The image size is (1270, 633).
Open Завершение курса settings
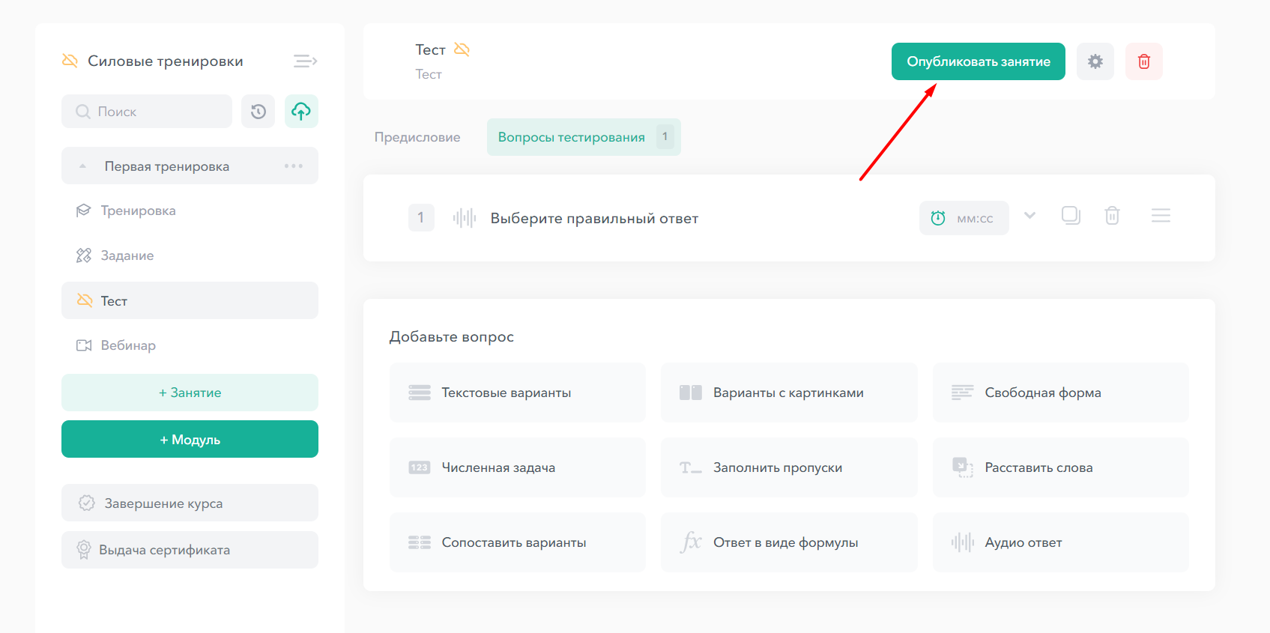point(190,503)
